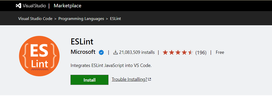Image resolution: width=272 pixels, height=96 pixels.
Task: Click the Visual Studio logo icon
Action: tap(19, 6)
